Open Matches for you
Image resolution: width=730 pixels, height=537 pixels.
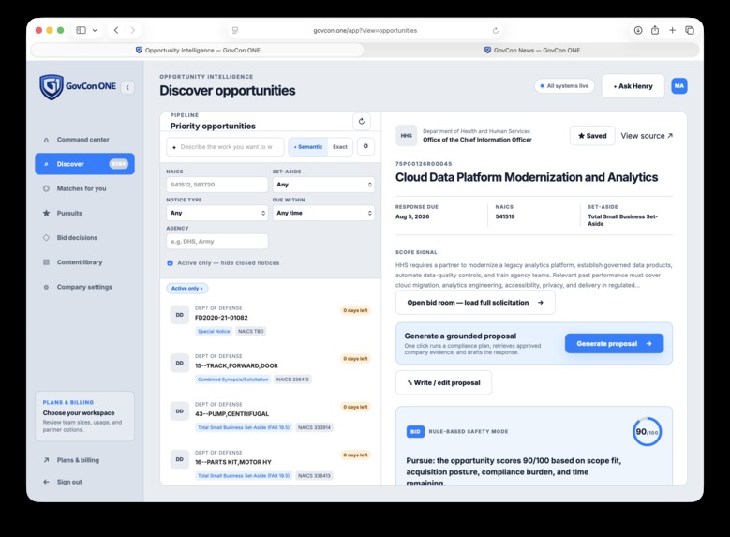tap(84, 188)
